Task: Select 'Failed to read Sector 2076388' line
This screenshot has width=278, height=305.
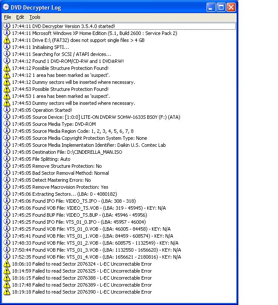Action: tap(82, 278)
